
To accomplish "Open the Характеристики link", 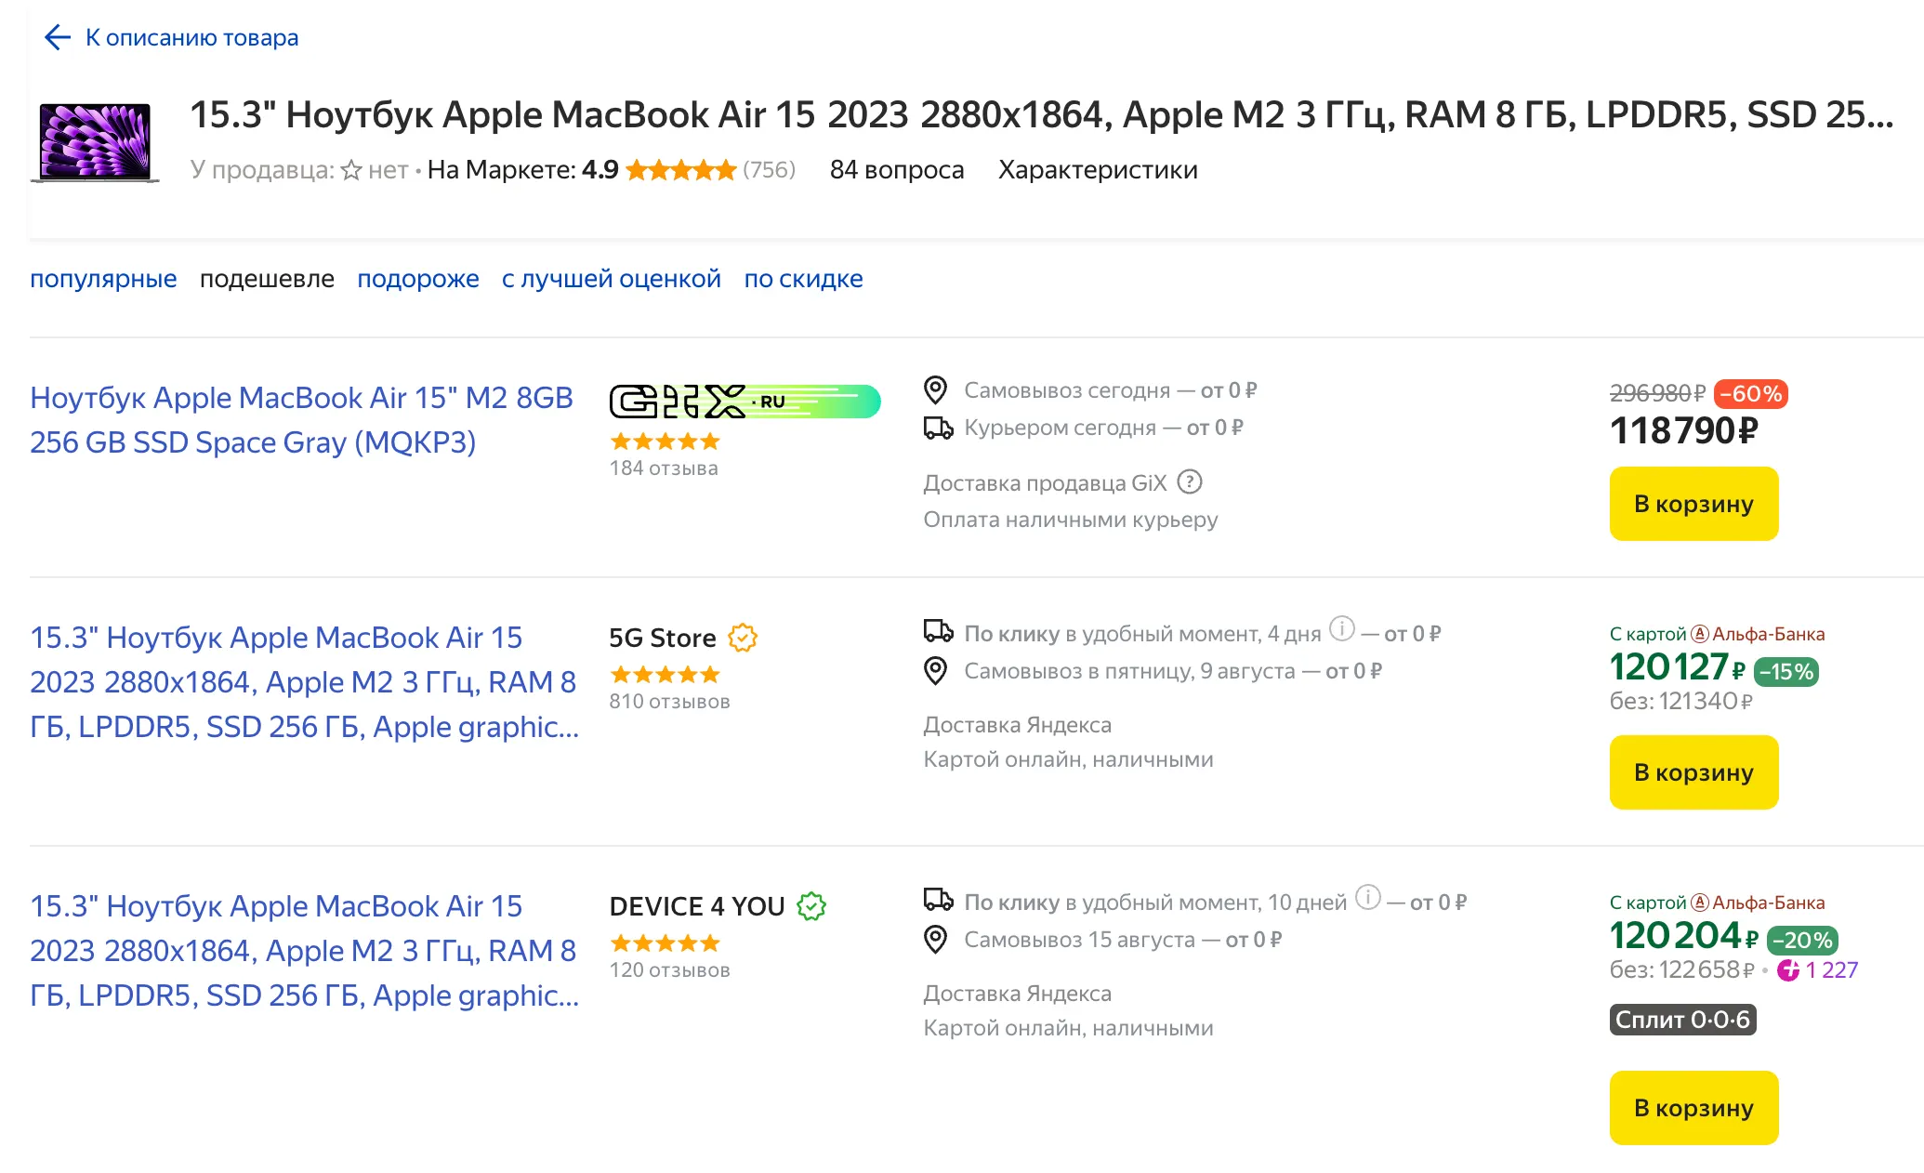I will tap(1097, 170).
